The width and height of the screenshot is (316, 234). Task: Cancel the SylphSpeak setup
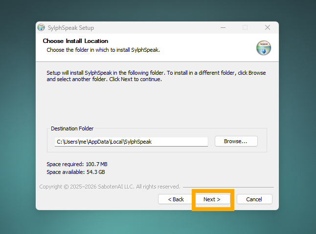coord(254,199)
